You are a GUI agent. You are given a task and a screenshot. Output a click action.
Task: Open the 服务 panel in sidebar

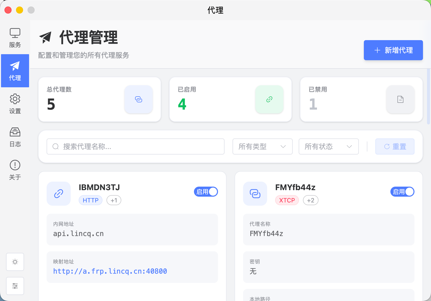(x=15, y=38)
